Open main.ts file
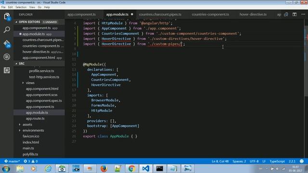308x173 pixels. click(x=28, y=148)
